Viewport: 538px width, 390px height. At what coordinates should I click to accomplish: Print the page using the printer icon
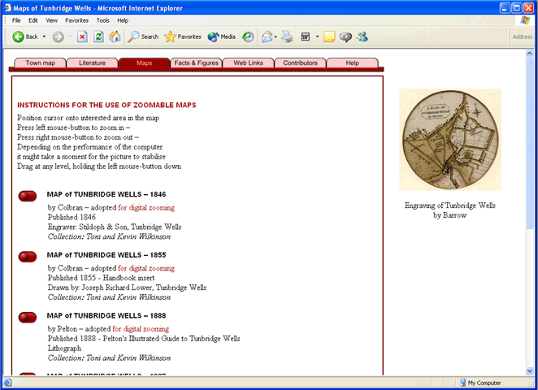tap(287, 37)
